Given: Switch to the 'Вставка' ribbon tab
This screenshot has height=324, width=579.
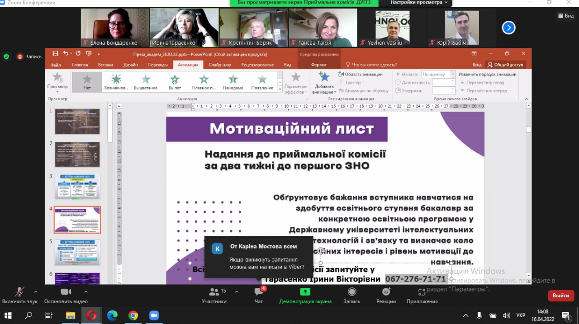Looking at the screenshot, I should coord(105,65).
